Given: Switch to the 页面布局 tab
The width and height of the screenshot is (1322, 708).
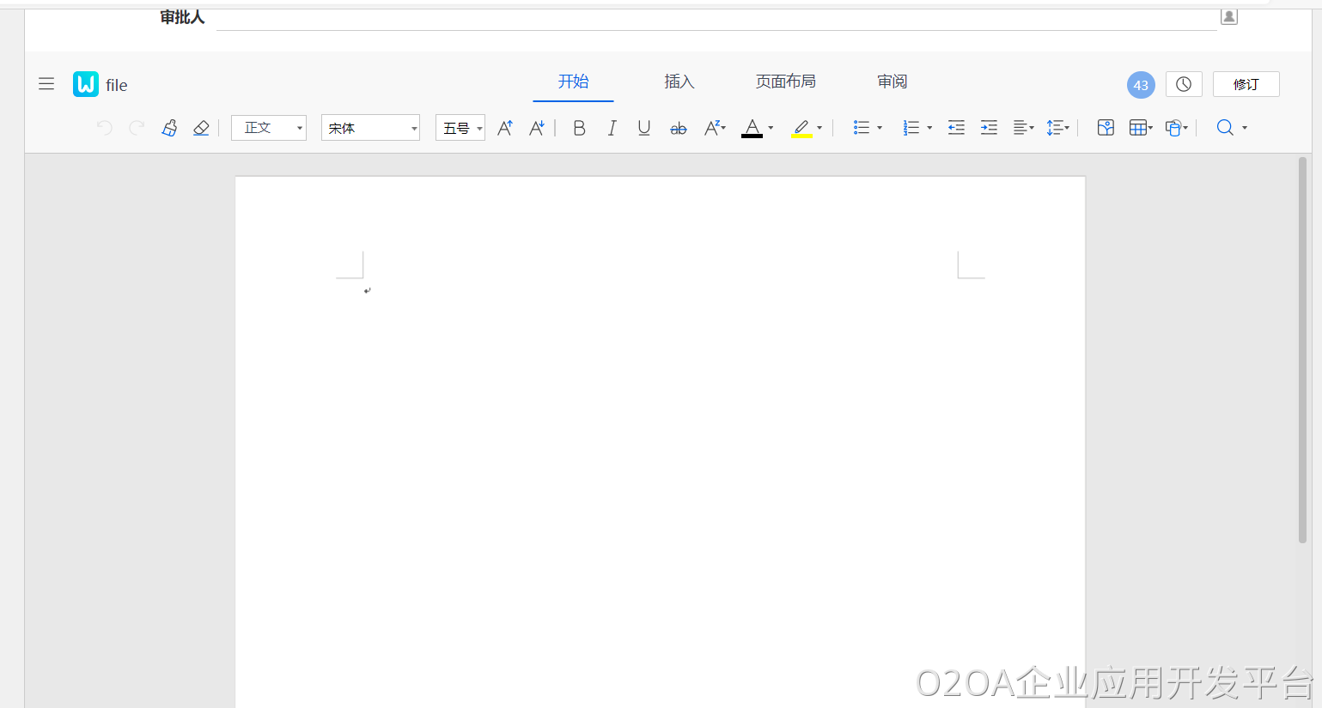Looking at the screenshot, I should click(785, 82).
